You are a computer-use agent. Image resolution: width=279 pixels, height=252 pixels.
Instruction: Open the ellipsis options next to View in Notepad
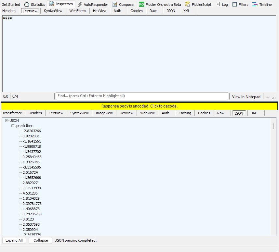[x=268, y=96]
